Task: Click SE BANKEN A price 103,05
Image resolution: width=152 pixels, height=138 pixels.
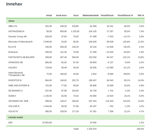Action: tap(75, 91)
